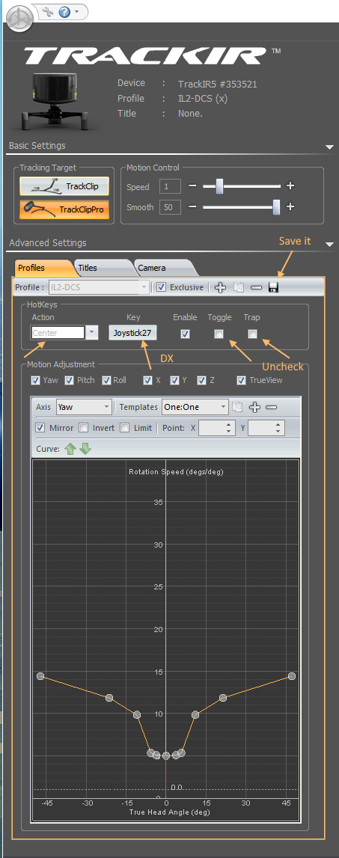
Task: Open the HotKeys Action dropdown
Action: 92,333
